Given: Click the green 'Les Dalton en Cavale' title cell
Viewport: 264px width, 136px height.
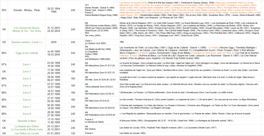Looking at the screenshot, I should 27,133.
